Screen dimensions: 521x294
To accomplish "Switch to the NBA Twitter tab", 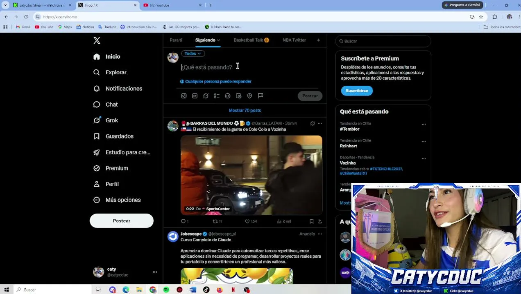I will pyautogui.click(x=294, y=40).
